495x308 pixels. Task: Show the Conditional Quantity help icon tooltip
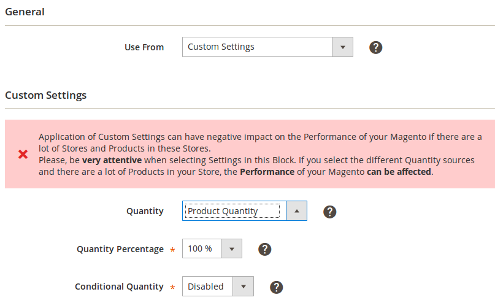tap(277, 287)
